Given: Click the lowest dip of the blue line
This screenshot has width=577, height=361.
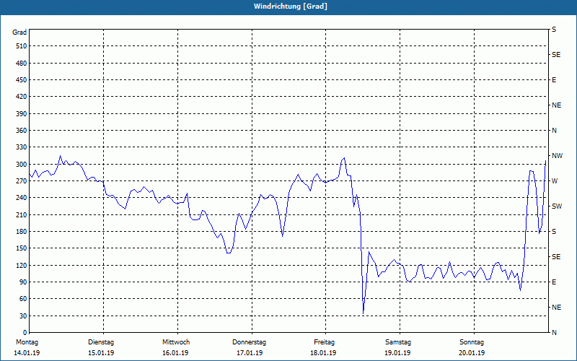Looking at the screenshot, I should click(364, 313).
